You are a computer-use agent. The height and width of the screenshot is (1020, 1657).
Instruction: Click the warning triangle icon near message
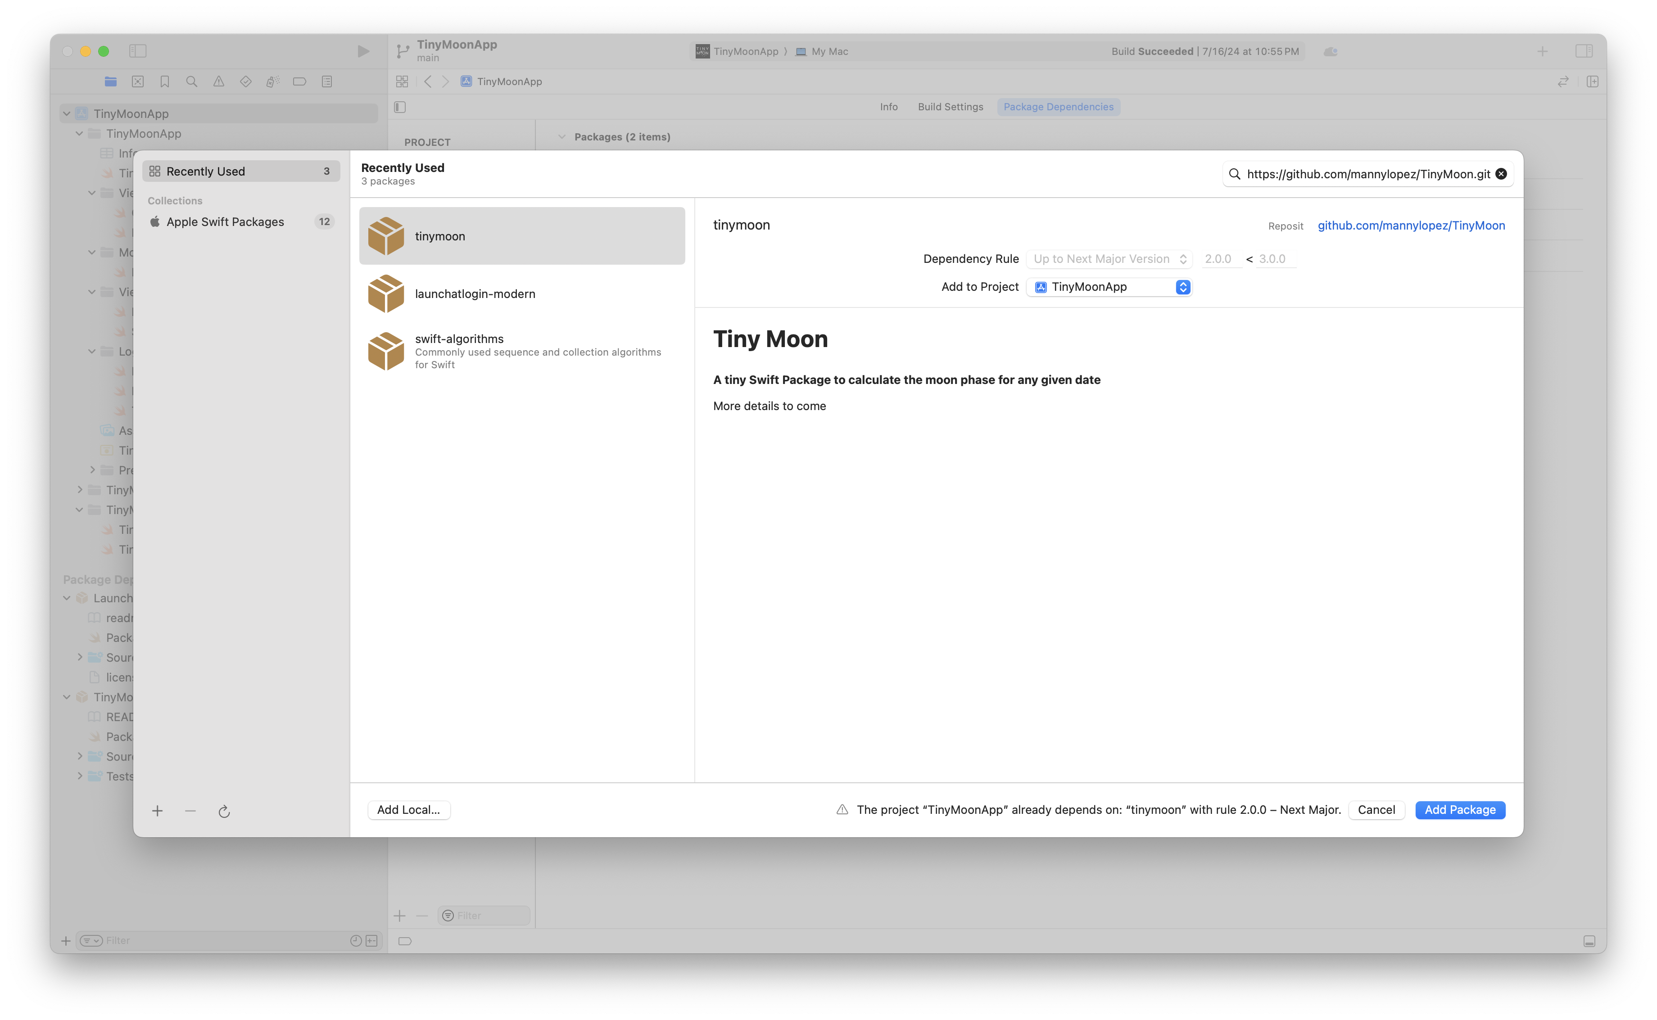coord(842,809)
